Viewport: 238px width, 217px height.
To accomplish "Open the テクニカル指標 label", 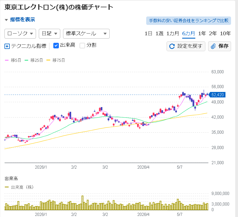I will coord(29,46).
